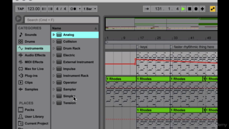Expand the Sampler instrument folder
Image resolution: width=229 pixels, height=129 pixels.
54,89
